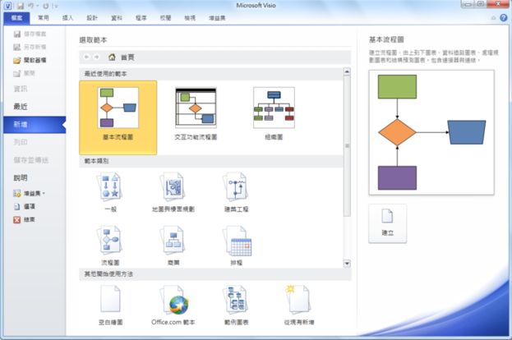Open the 範例圖表 sample diagrams icon
Image resolution: width=512 pixels, height=340 pixels.
tap(236, 299)
